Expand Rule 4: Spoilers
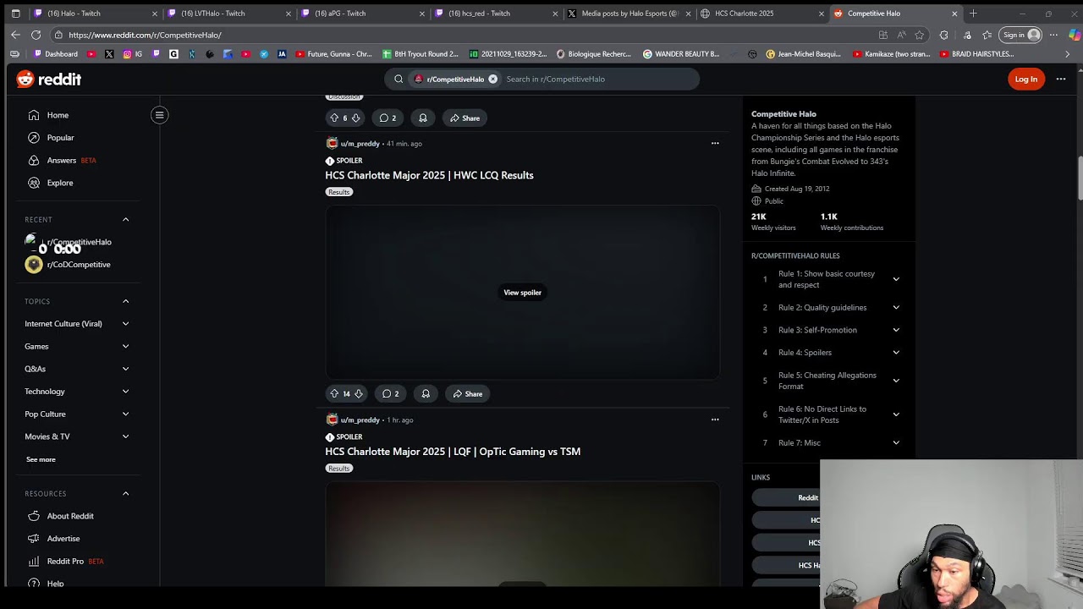The height and width of the screenshot is (609, 1083). click(896, 353)
